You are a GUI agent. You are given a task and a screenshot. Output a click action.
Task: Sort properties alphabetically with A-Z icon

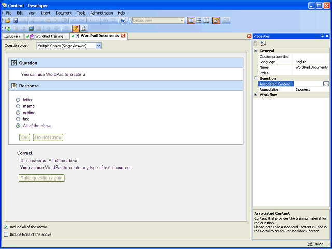[264, 44]
